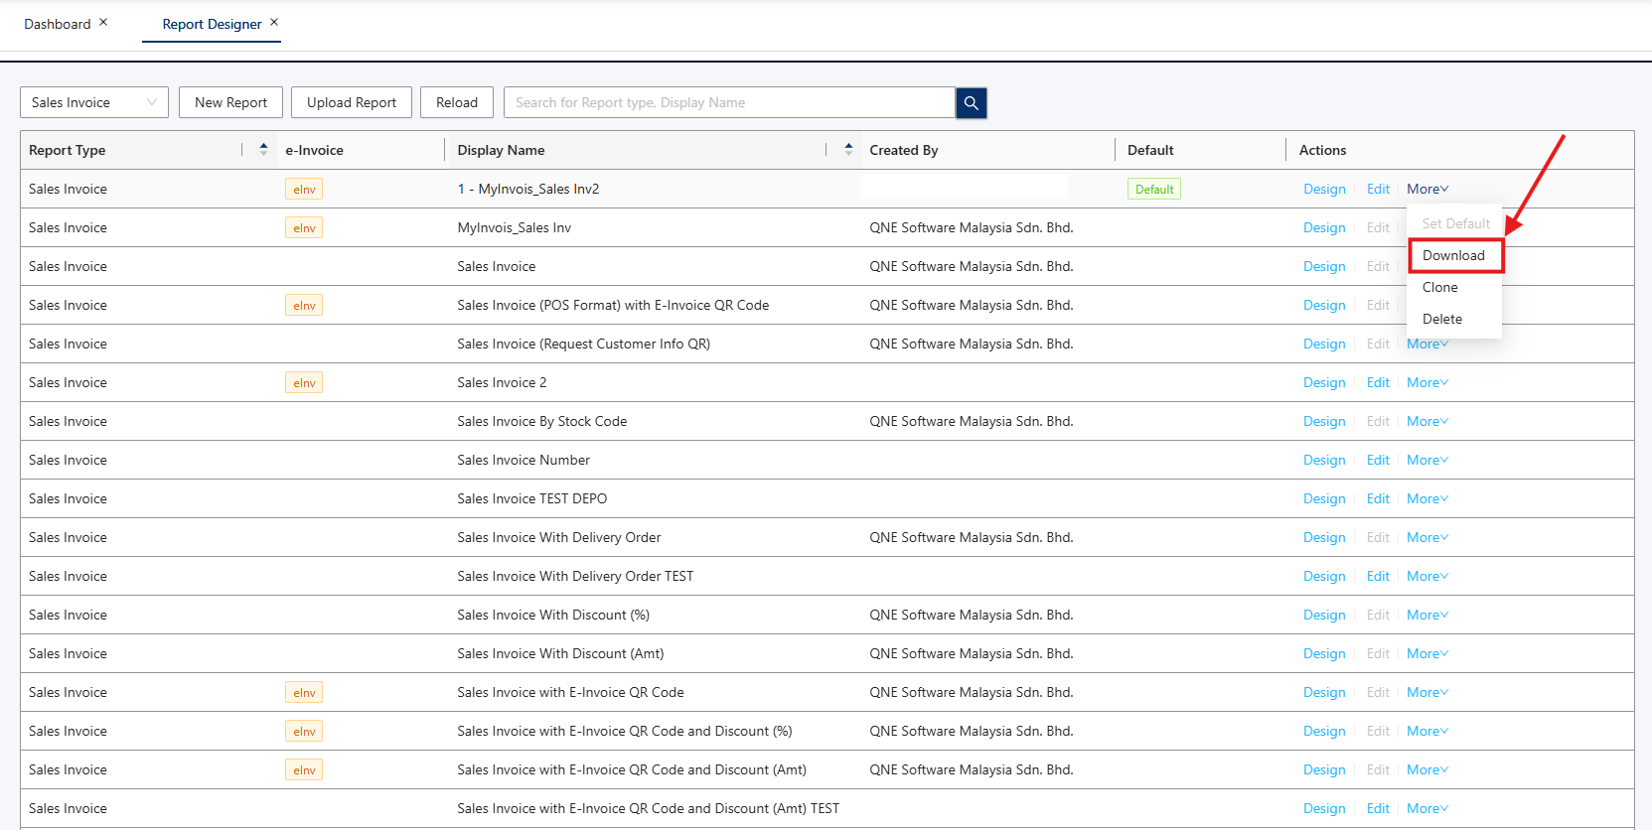Switch to the Dashboard tab
The height and width of the screenshot is (830, 1652).
pyautogui.click(x=58, y=24)
